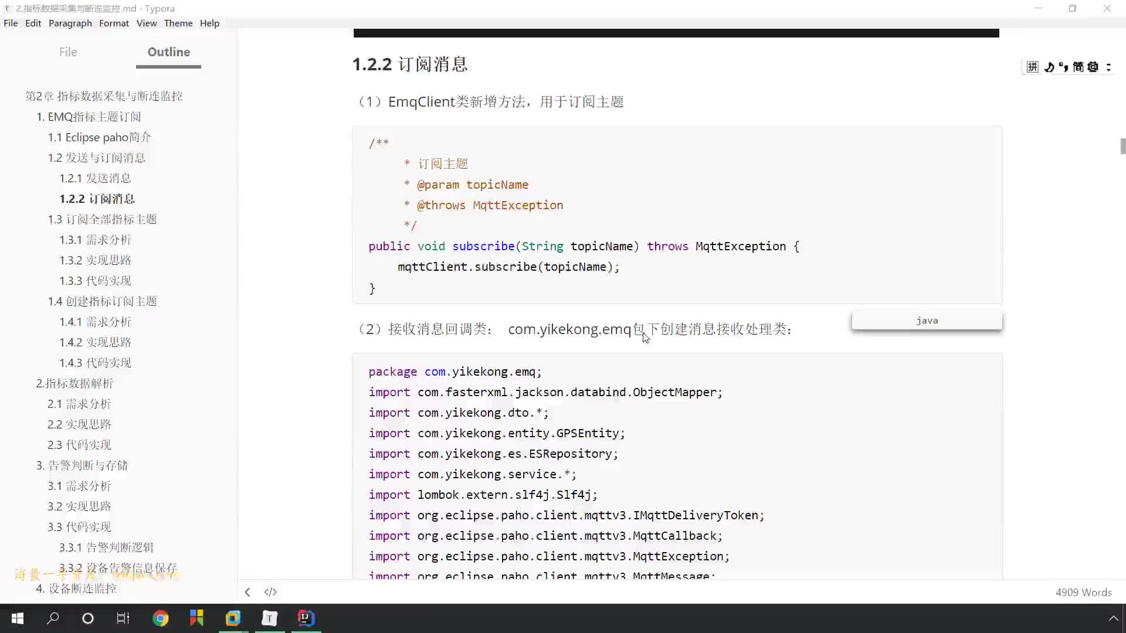
Task: Open Format menu
Action: (114, 23)
